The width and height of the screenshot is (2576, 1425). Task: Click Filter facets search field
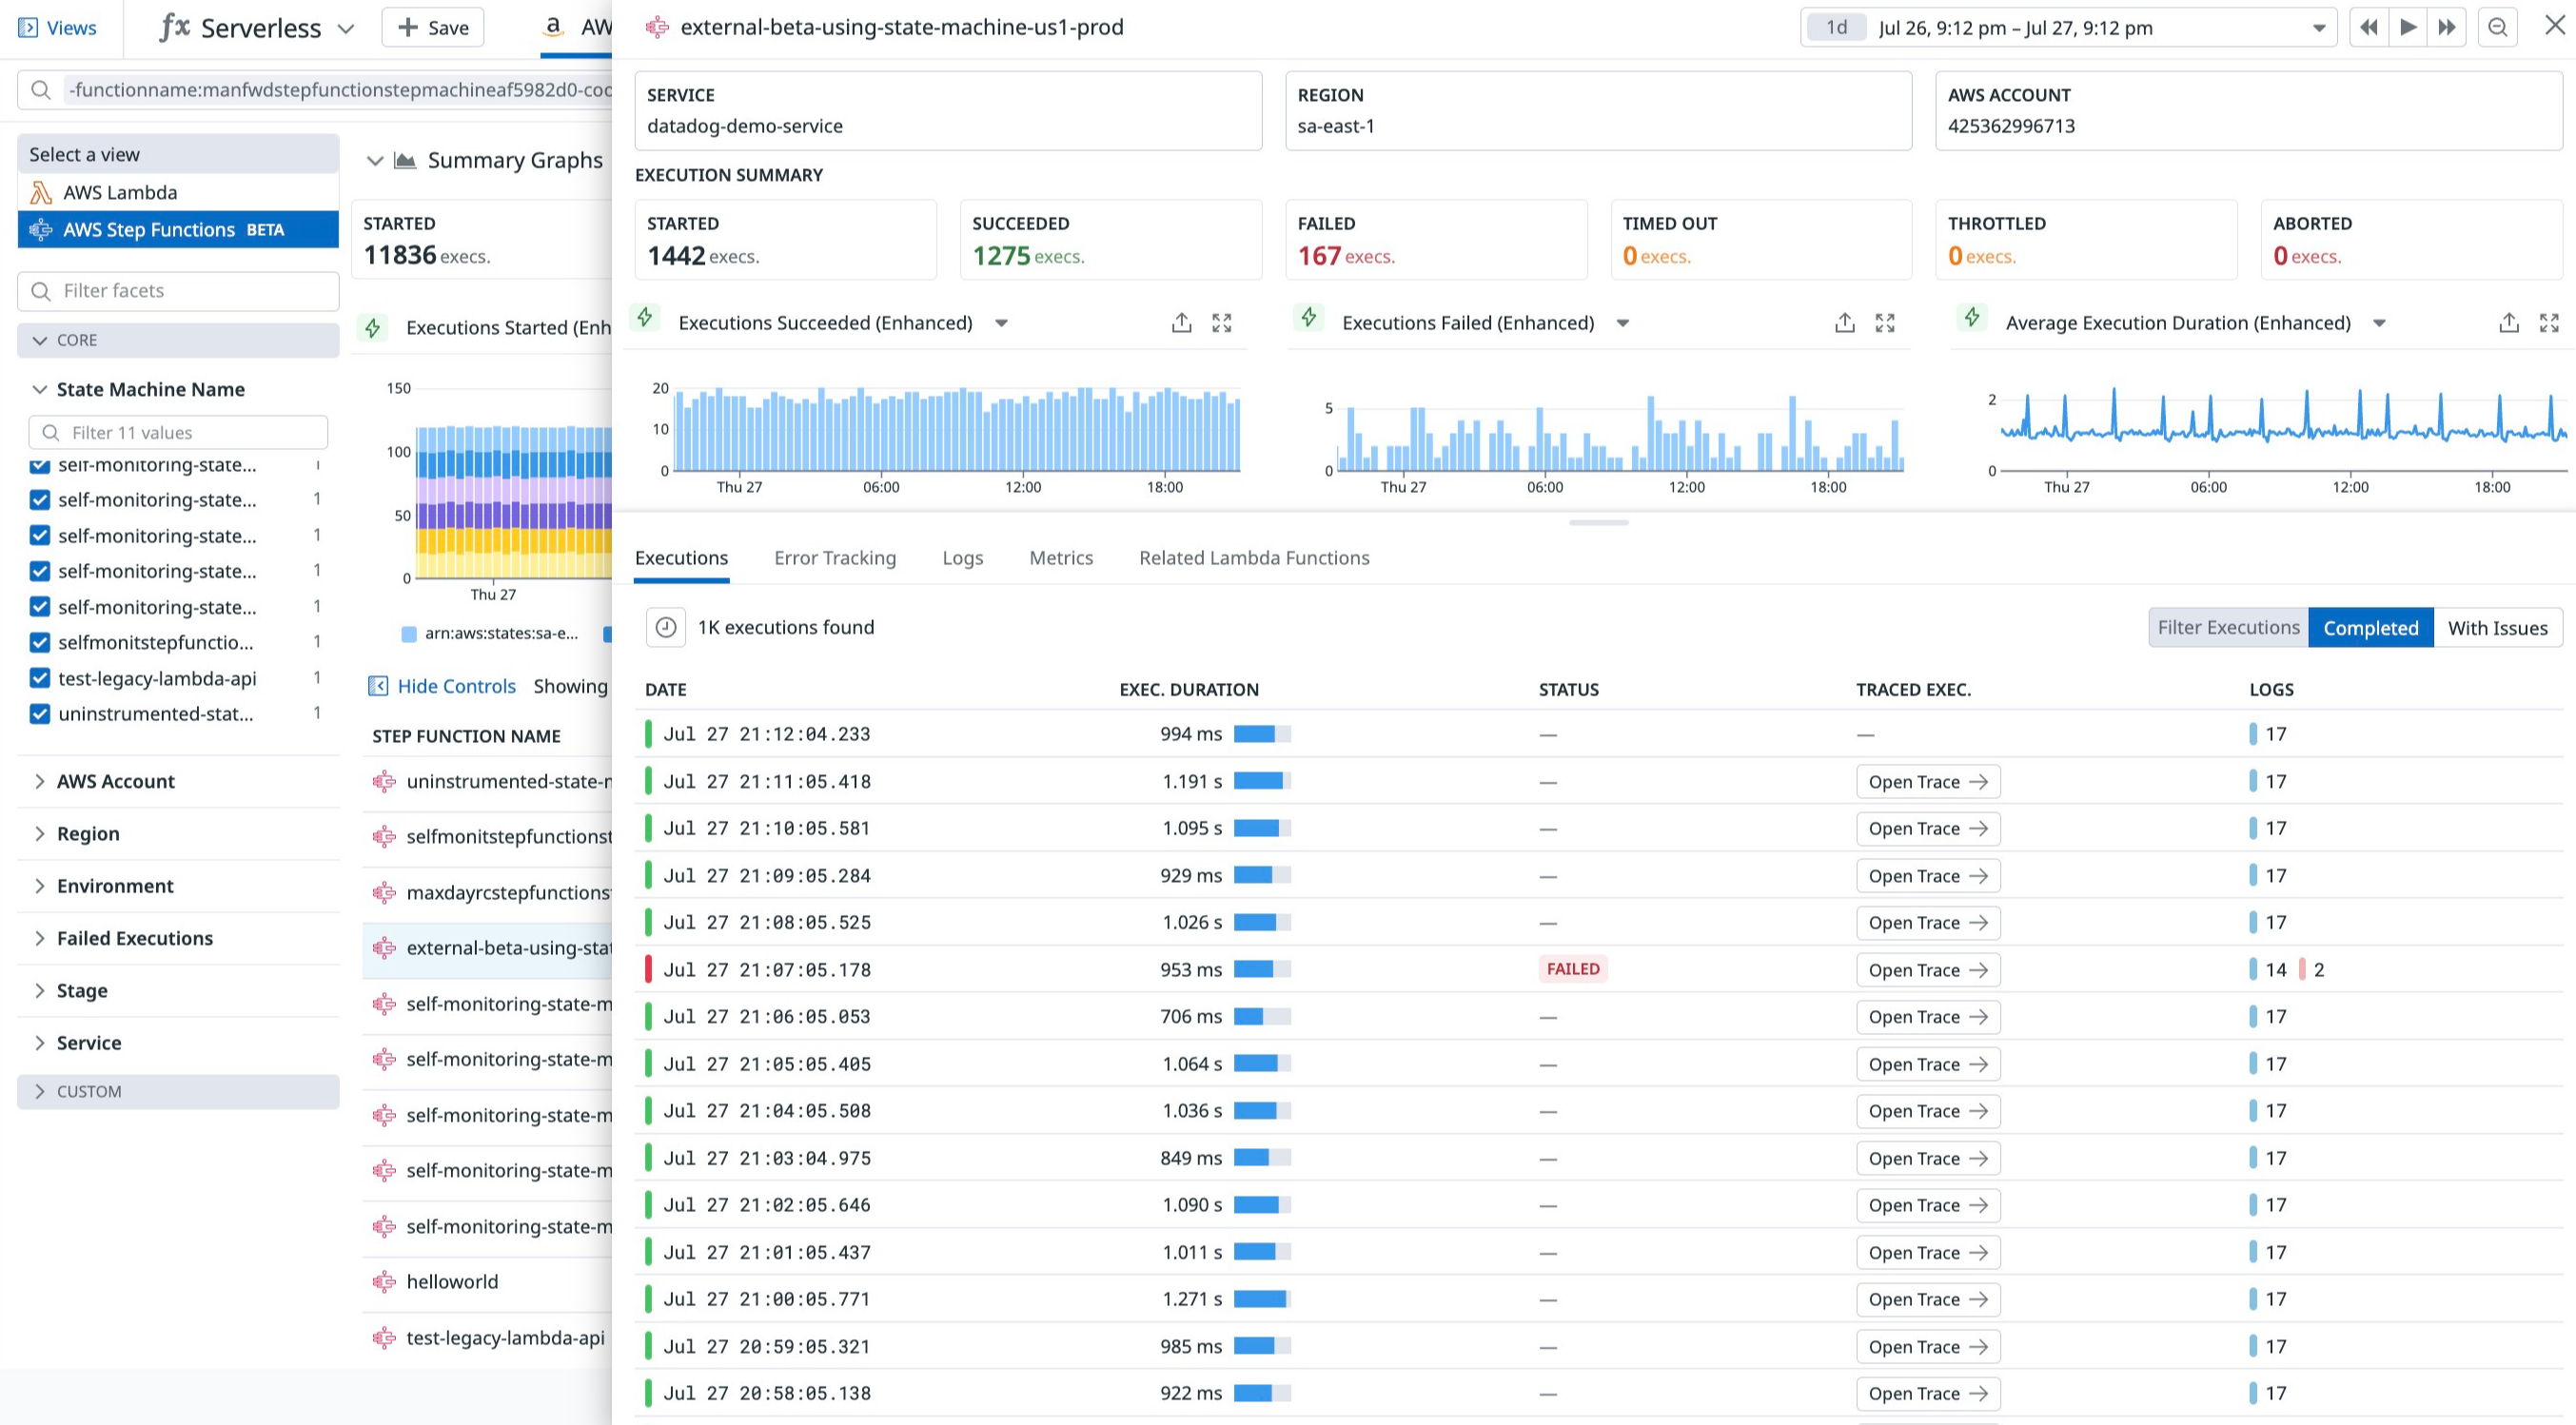(178, 291)
